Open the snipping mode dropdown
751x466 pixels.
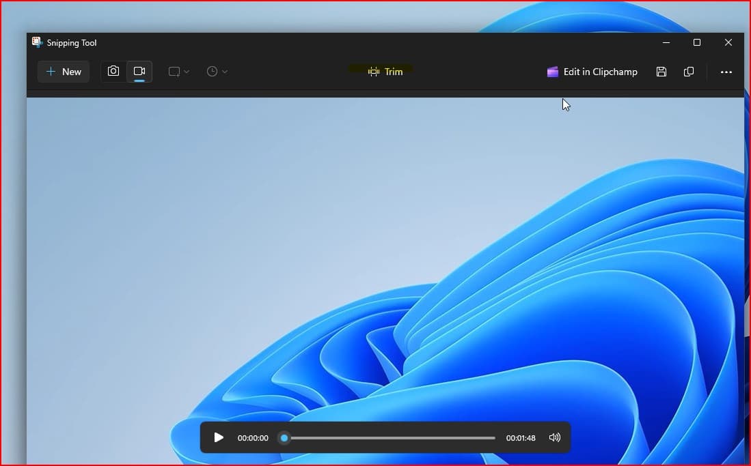178,71
